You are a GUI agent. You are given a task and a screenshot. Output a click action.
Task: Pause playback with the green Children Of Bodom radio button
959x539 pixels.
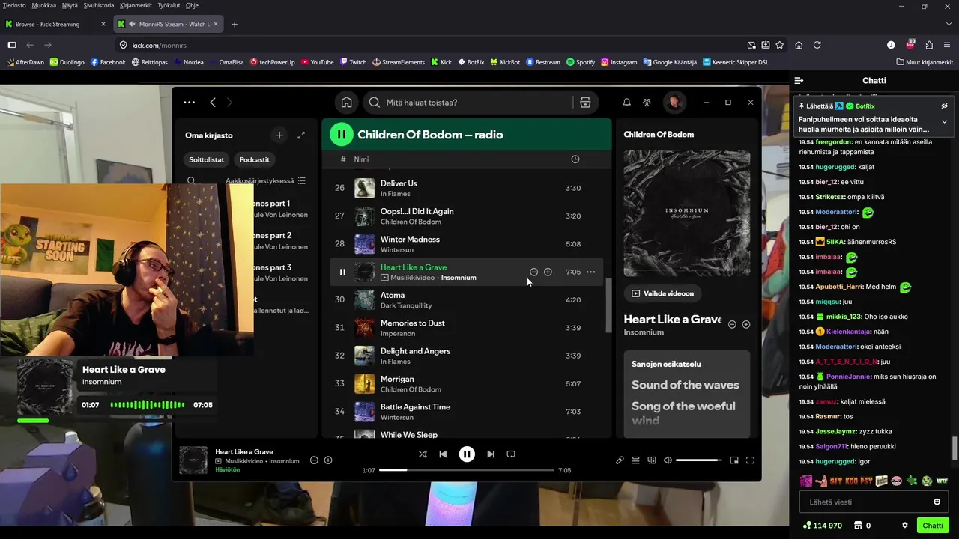pos(342,135)
